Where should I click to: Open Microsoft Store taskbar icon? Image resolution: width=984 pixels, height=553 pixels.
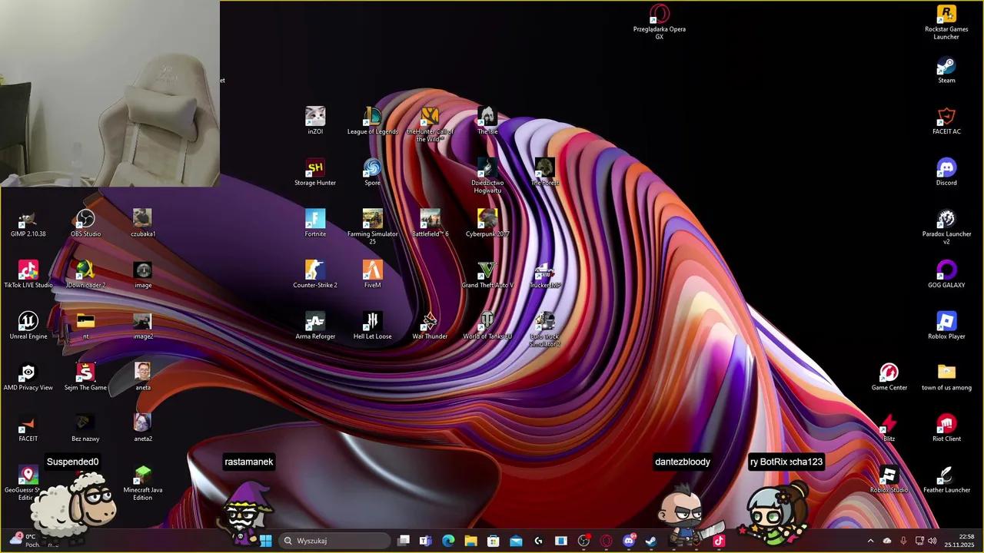pyautogui.click(x=494, y=541)
